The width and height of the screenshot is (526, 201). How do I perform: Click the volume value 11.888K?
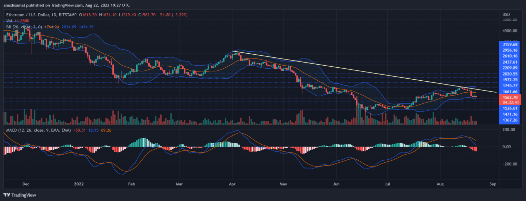pos(22,21)
